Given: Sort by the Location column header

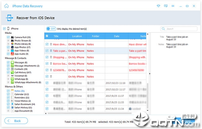Looking at the screenshot, I should coord(77,36).
